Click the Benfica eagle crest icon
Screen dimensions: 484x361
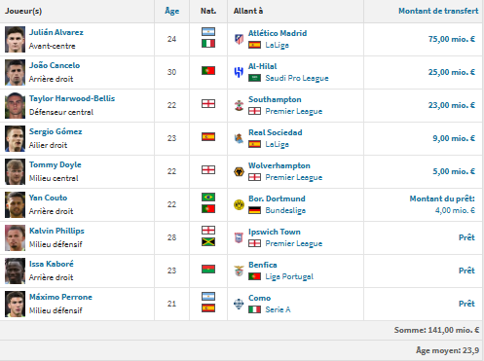[239, 271]
